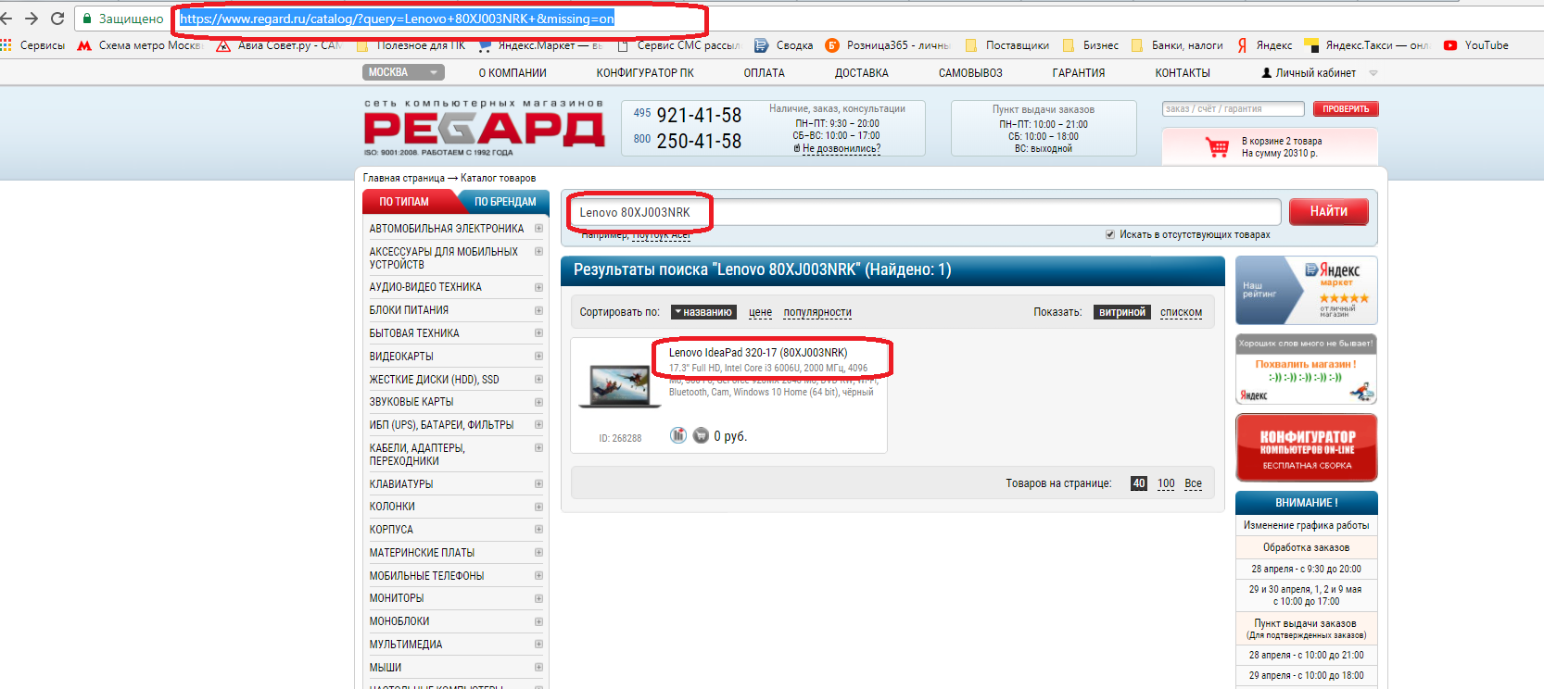Click the Регард store logo
The width and height of the screenshot is (1544, 689).
click(x=484, y=129)
